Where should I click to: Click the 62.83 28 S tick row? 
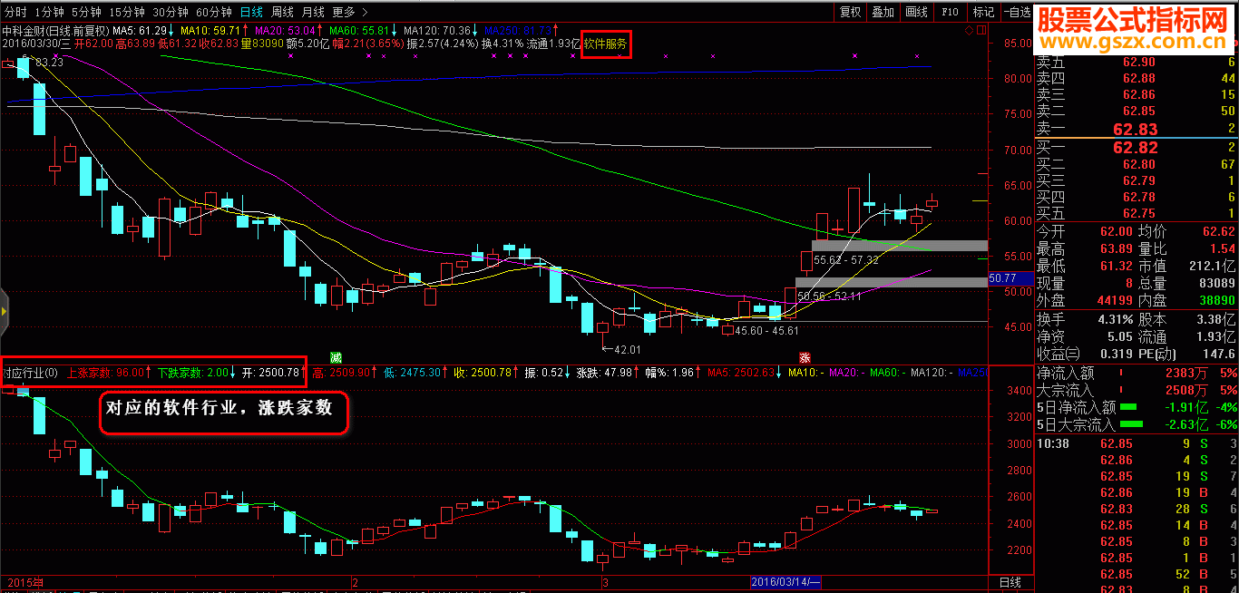[1137, 510]
